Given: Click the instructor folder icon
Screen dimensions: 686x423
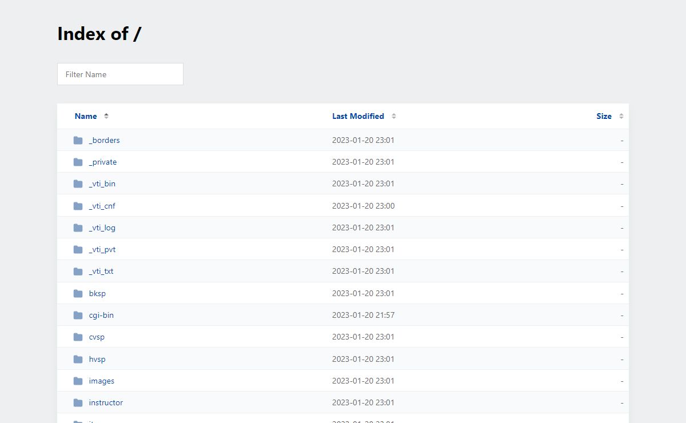Looking at the screenshot, I should 78,403.
